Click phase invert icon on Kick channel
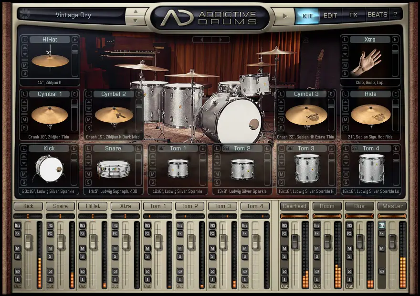This screenshot has width=420, height=296. pos(18,271)
